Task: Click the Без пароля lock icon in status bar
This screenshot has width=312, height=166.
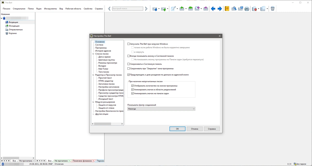Action: (295, 164)
